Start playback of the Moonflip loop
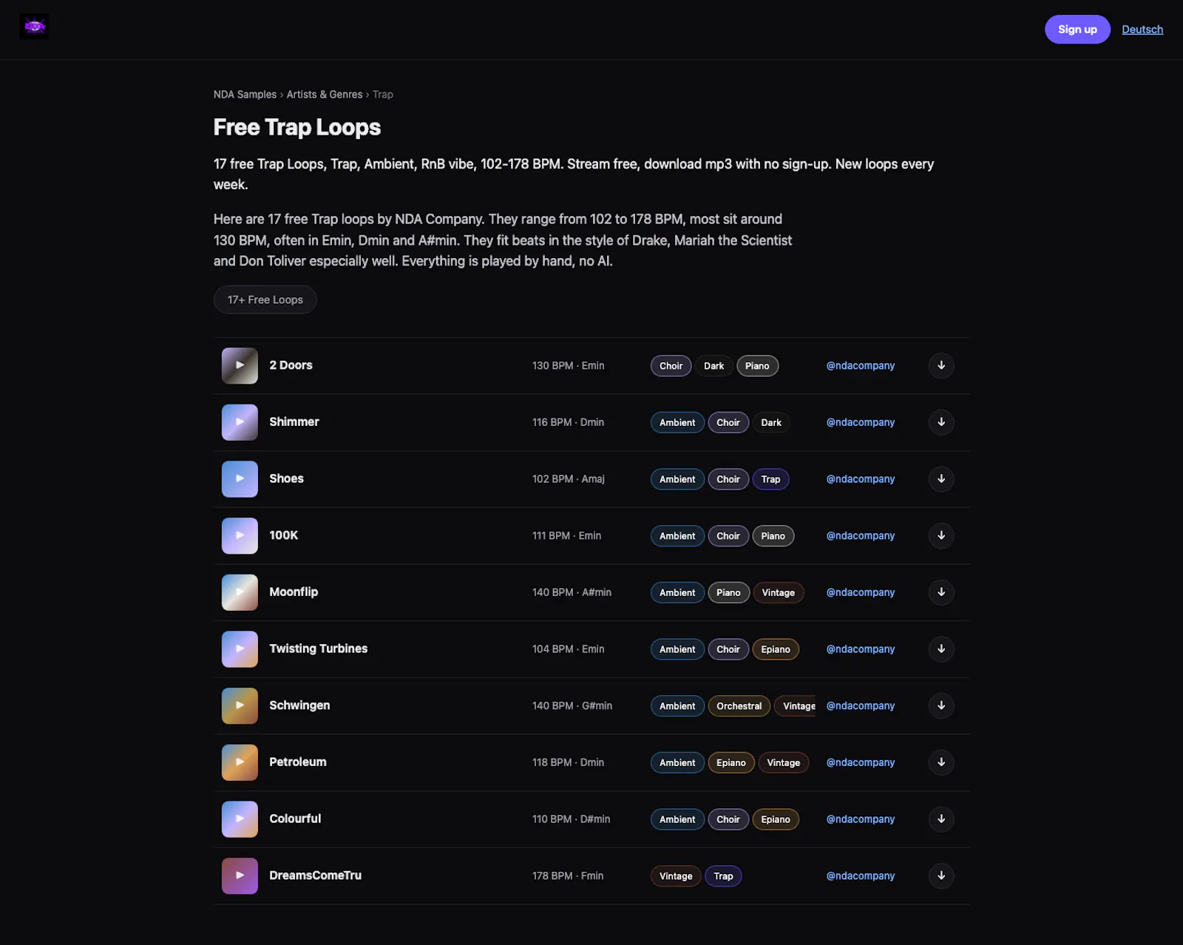The width and height of the screenshot is (1183, 945). point(240,592)
